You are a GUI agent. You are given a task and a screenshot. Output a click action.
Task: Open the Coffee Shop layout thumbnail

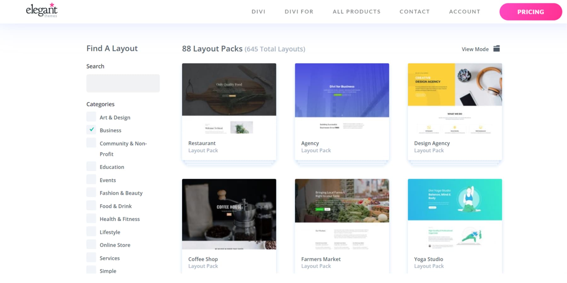click(229, 214)
